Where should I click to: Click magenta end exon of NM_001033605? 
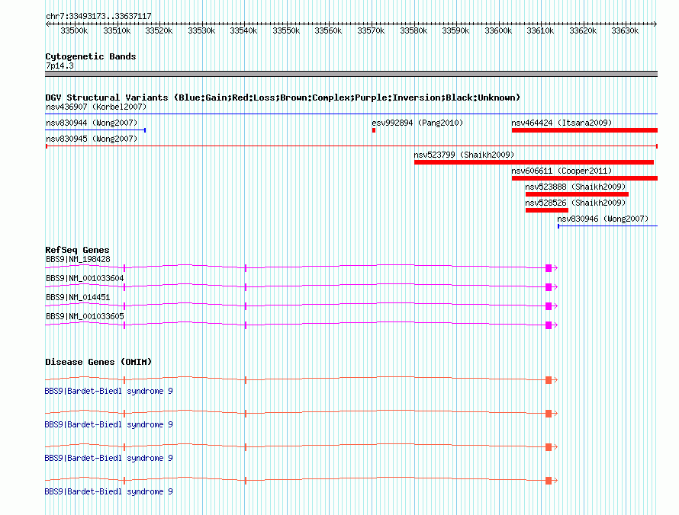pyautogui.click(x=549, y=325)
